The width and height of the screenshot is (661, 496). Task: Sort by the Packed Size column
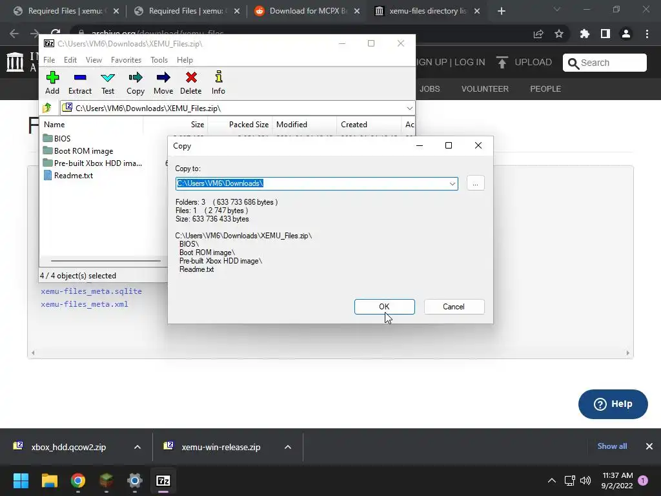[240, 125]
